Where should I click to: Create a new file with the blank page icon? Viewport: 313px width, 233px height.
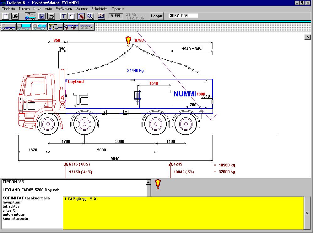point(5,16)
